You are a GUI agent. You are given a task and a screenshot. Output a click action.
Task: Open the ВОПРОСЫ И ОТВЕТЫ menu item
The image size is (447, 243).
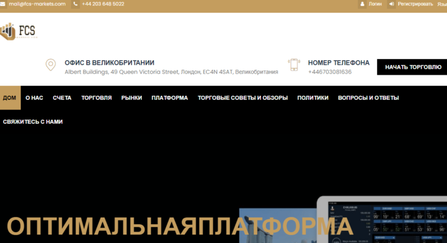[369, 98]
